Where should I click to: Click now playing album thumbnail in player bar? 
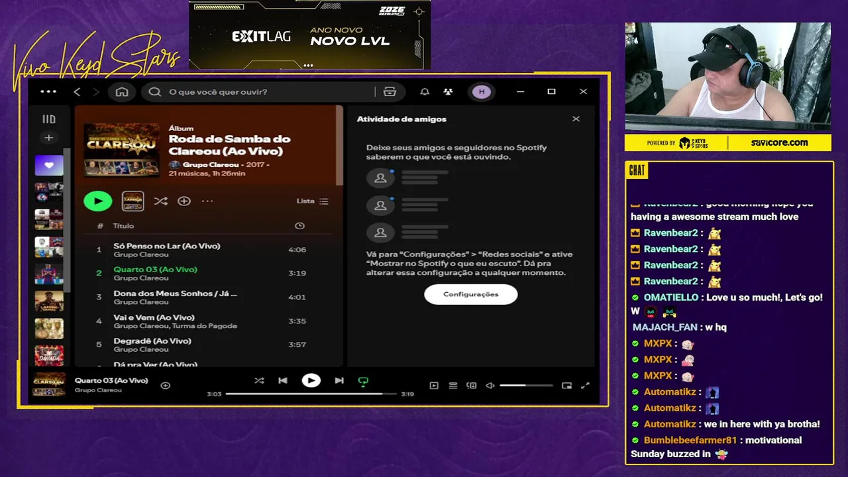click(x=49, y=385)
